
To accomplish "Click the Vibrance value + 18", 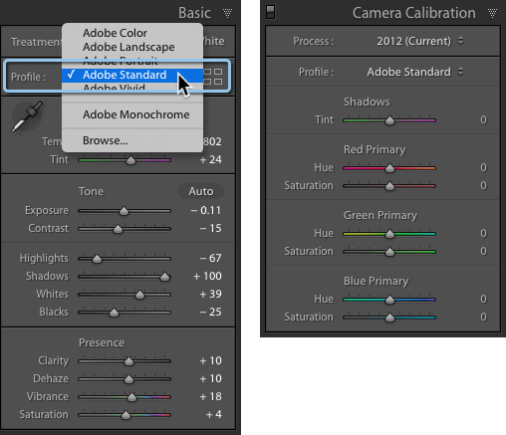I will pos(210,396).
